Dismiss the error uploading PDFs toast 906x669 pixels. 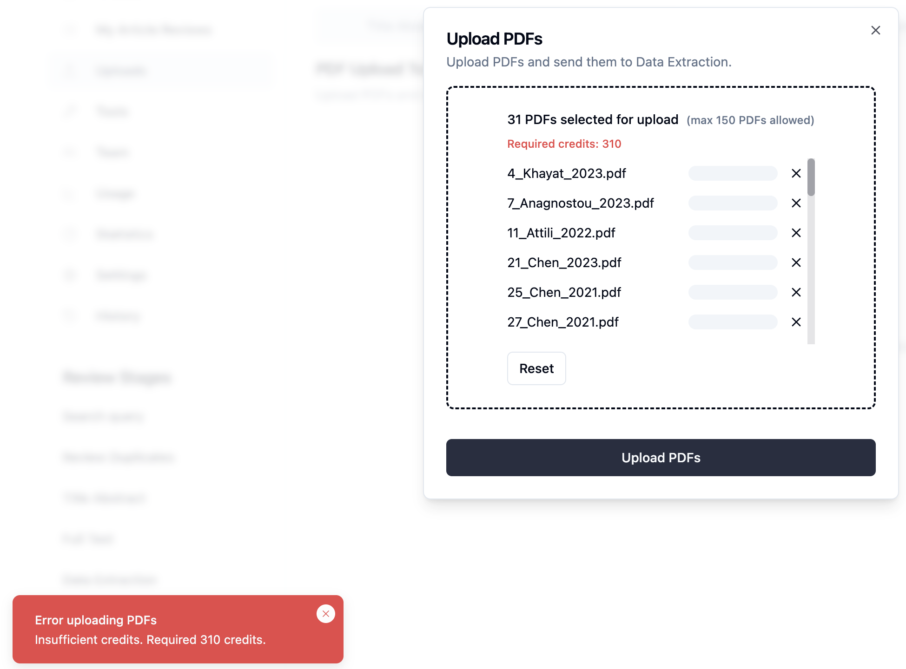(x=325, y=614)
